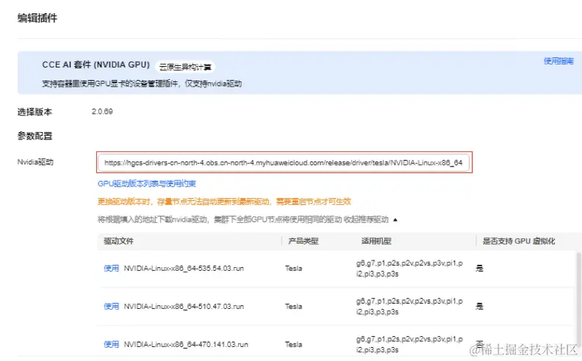Image resolution: width=582 pixels, height=361 pixels.
Task: Click the 云原生异构计算 tag
Action: (x=185, y=67)
